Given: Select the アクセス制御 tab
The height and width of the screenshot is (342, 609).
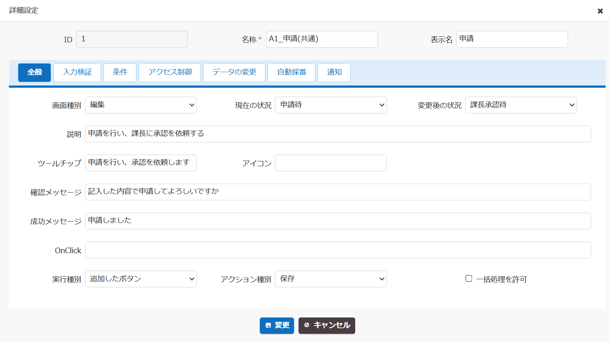Looking at the screenshot, I should (170, 72).
